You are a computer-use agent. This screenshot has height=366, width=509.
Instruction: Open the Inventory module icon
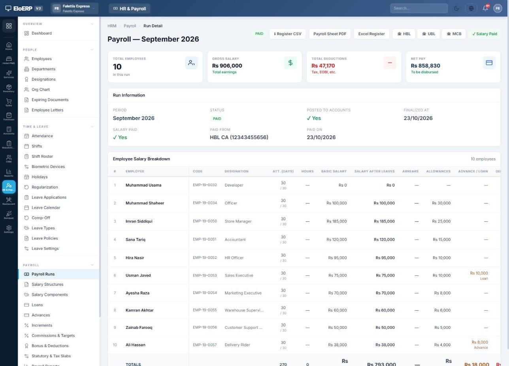9,89
